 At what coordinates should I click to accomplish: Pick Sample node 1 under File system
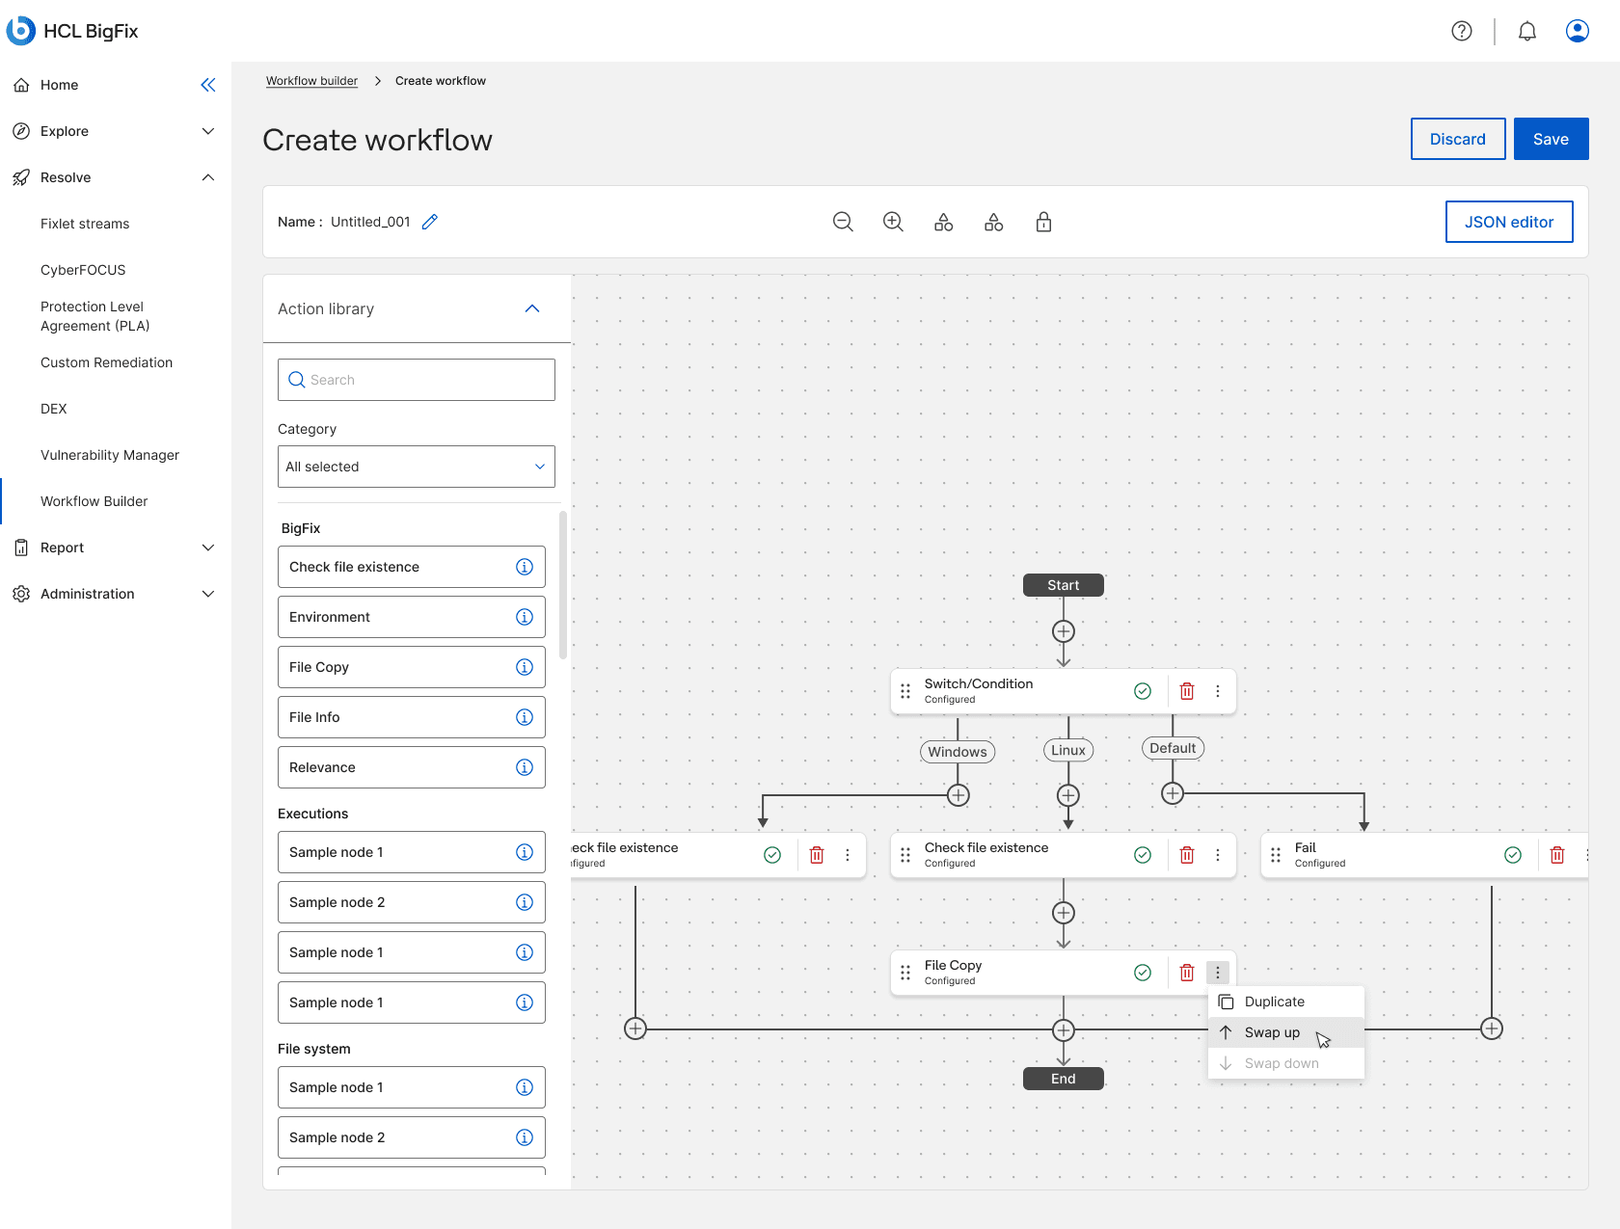pos(412,1087)
